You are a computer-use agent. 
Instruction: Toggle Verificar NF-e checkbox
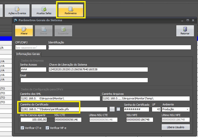[x=47, y=128]
